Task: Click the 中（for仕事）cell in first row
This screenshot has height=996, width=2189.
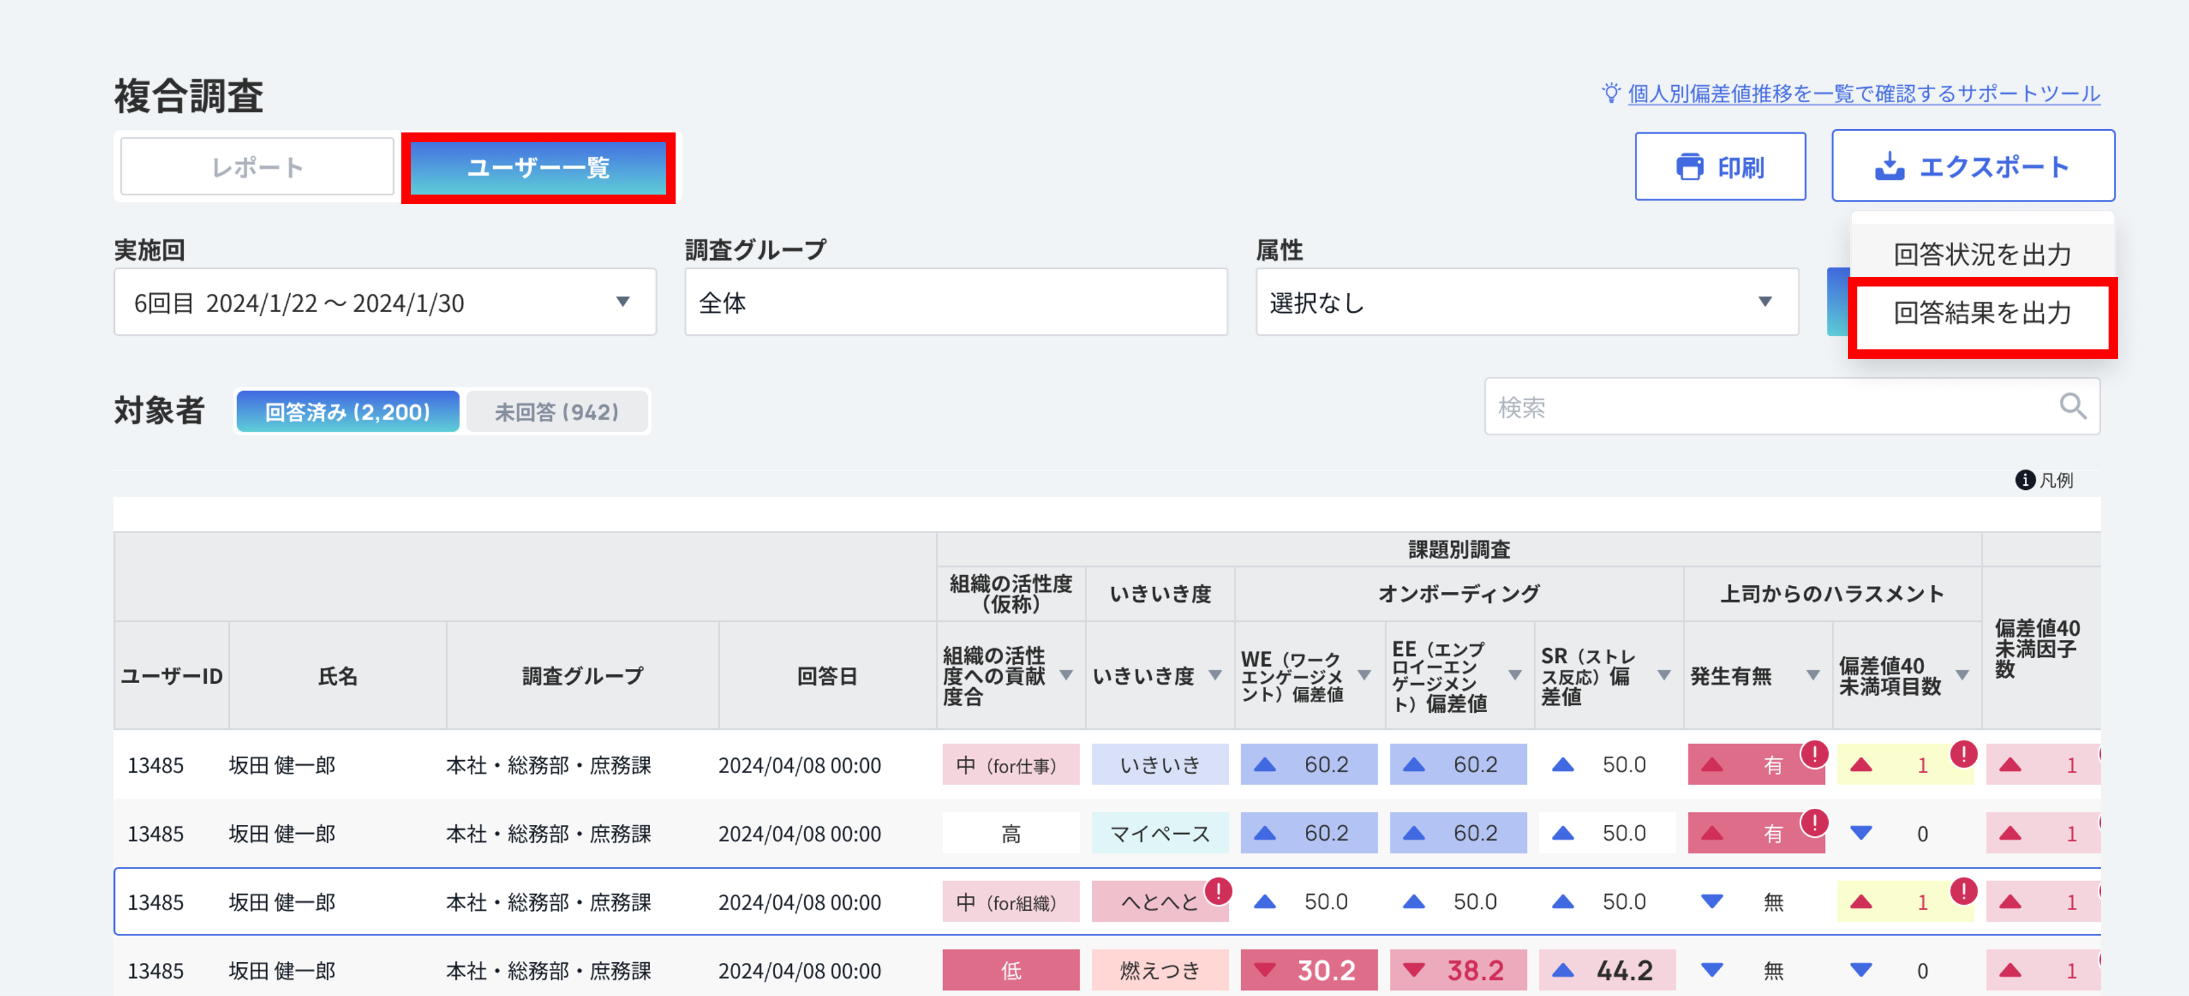Action: (1010, 765)
